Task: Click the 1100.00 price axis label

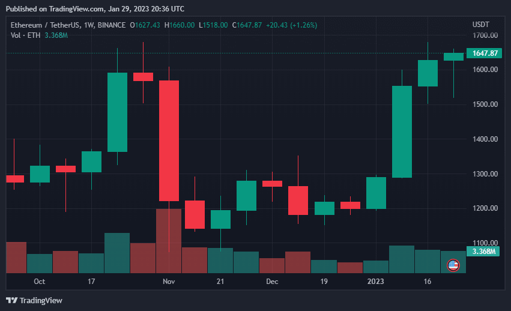Action: (x=485, y=243)
